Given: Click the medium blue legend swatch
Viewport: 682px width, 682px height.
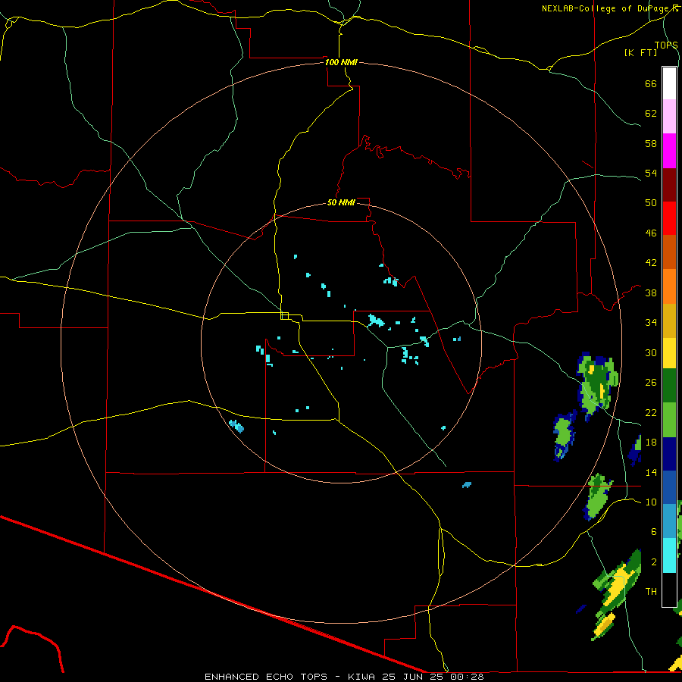Looking at the screenshot, I should [x=669, y=487].
